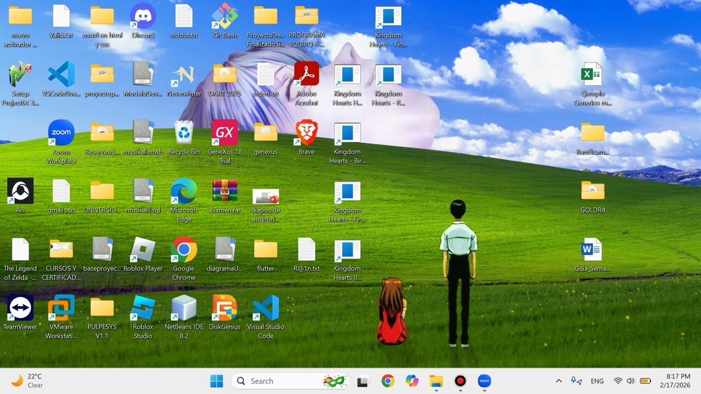Select the Setup Project64 installer icon
701x394 pixels.
coord(20,84)
